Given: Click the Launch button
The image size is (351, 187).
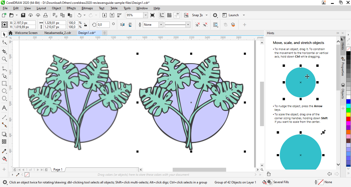Looking at the screenshot, I should click(234, 15).
